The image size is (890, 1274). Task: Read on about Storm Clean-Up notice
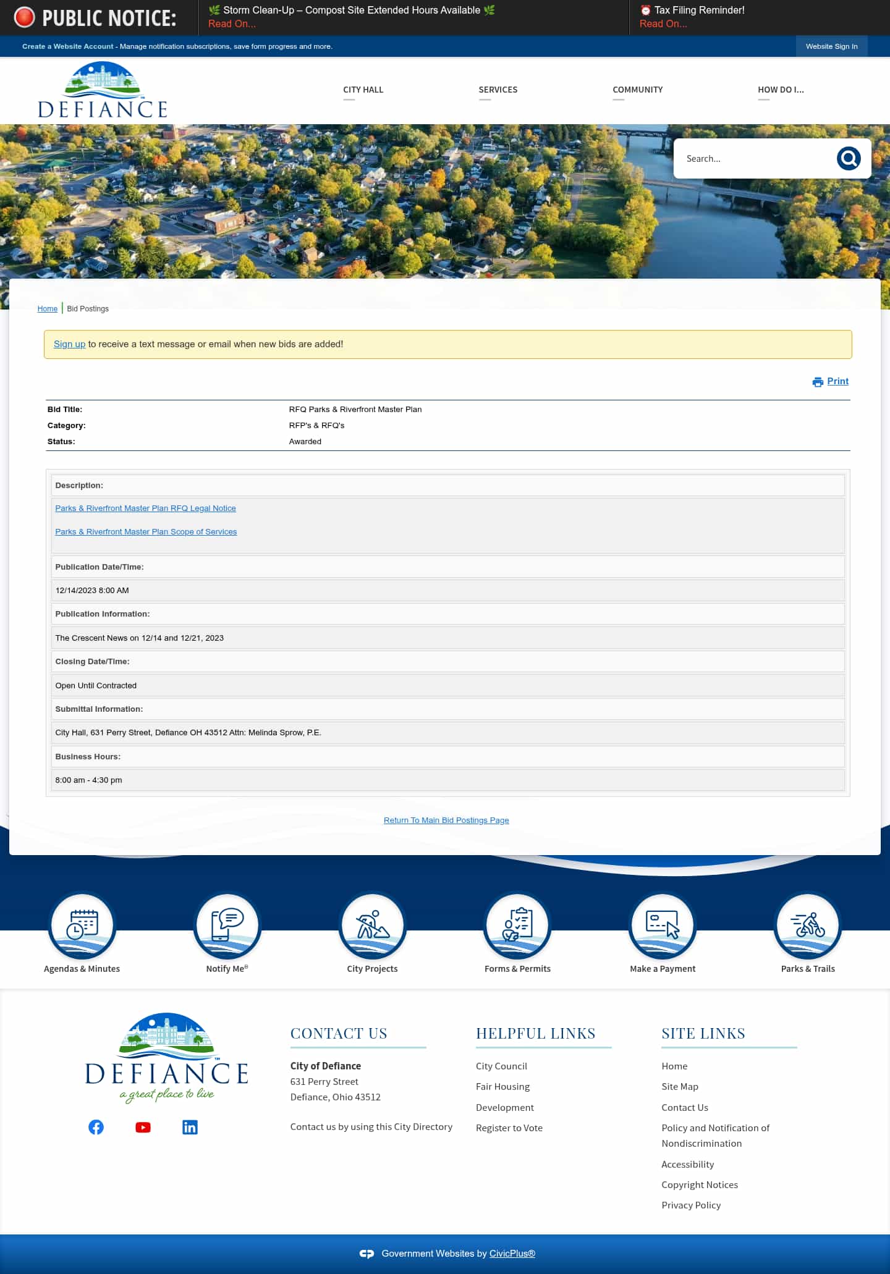click(232, 23)
